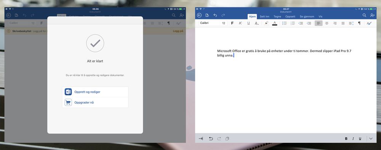Open line spacing options in the right ribbon
Viewport: 381px width, 150px height.
351,23
